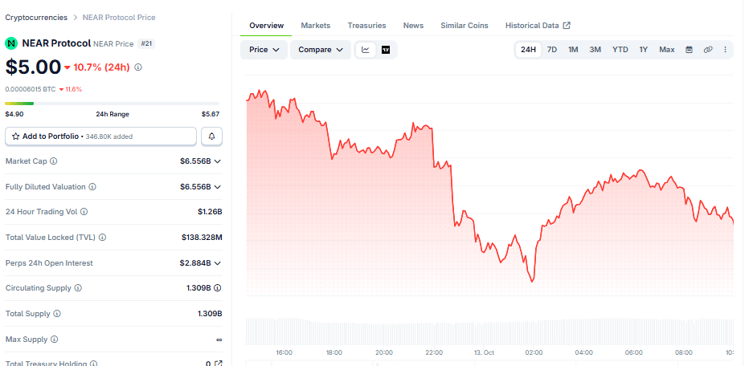Image resolution: width=749 pixels, height=366 pixels.
Task: Click the 24 Hour Trading Vol info icon
Action: 84,212
